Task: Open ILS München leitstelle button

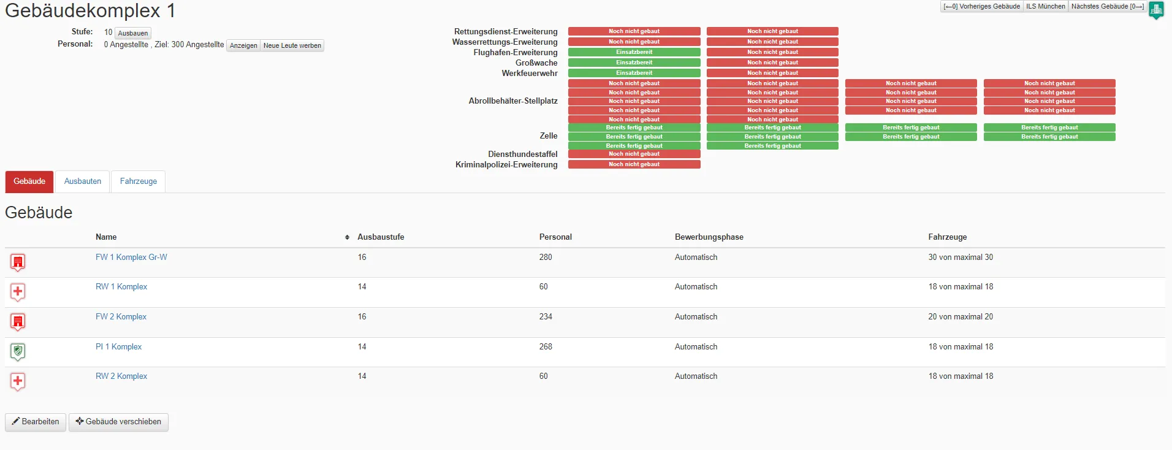Action: pyautogui.click(x=1045, y=7)
